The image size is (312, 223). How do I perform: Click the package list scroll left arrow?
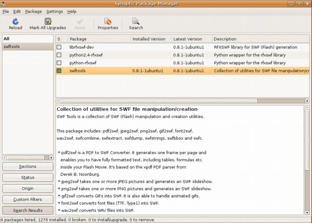[x=58, y=101]
